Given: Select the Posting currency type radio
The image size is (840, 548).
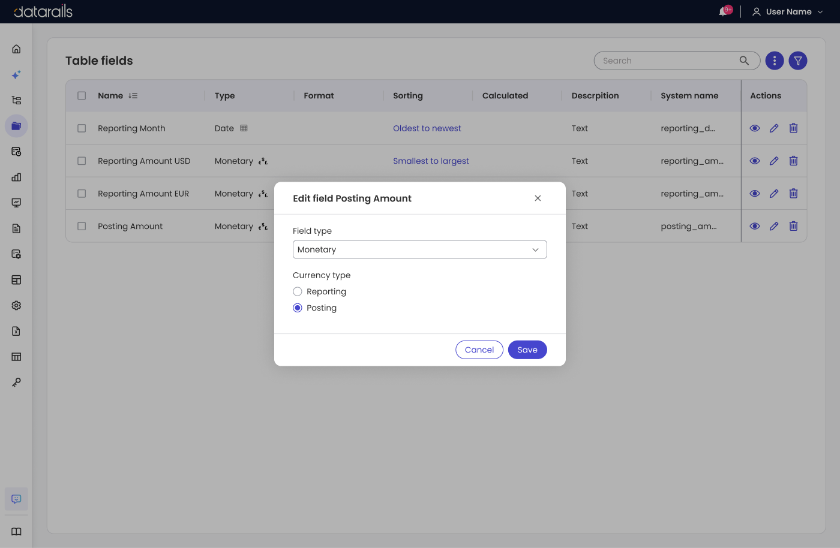Looking at the screenshot, I should pyautogui.click(x=298, y=308).
